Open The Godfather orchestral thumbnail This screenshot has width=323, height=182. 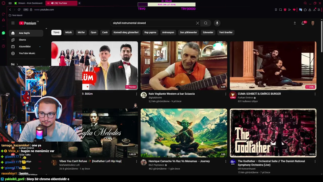coord(273,133)
